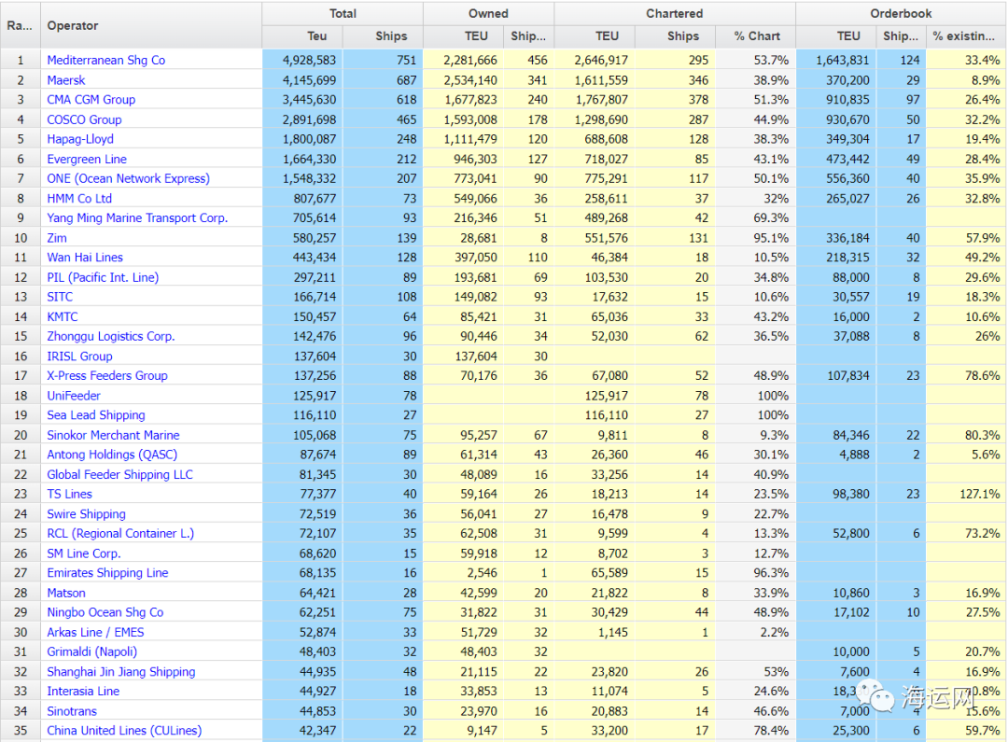Select total TEU cell 807,677
This screenshot has width=1008, height=742.
click(302, 199)
